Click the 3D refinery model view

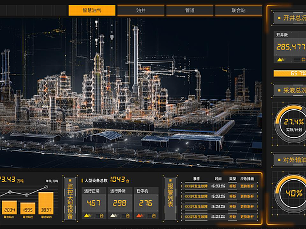click(131, 93)
